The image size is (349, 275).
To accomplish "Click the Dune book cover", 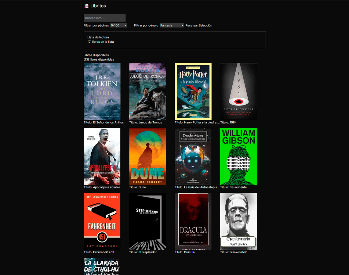I will (147, 156).
